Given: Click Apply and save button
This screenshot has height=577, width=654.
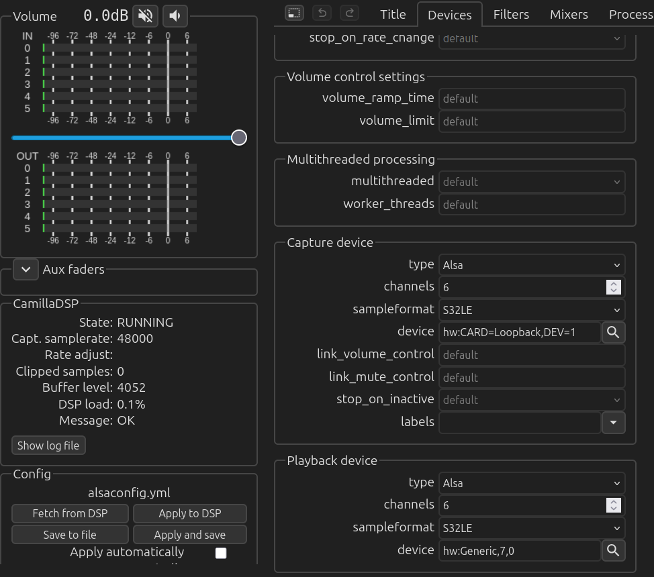Looking at the screenshot, I should [x=190, y=535].
